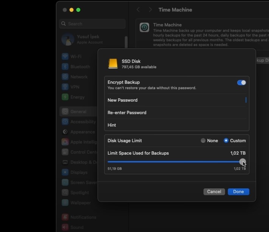Open the Notifications bell icon

click(x=65, y=217)
